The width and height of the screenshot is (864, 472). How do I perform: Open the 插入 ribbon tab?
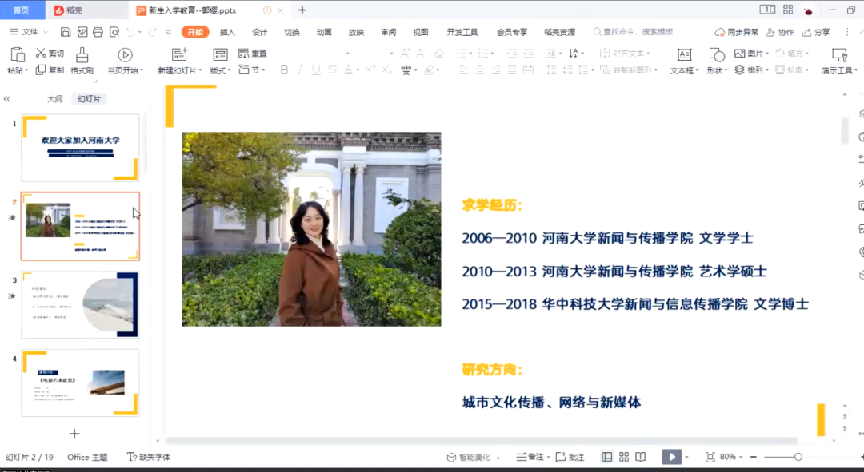point(227,32)
